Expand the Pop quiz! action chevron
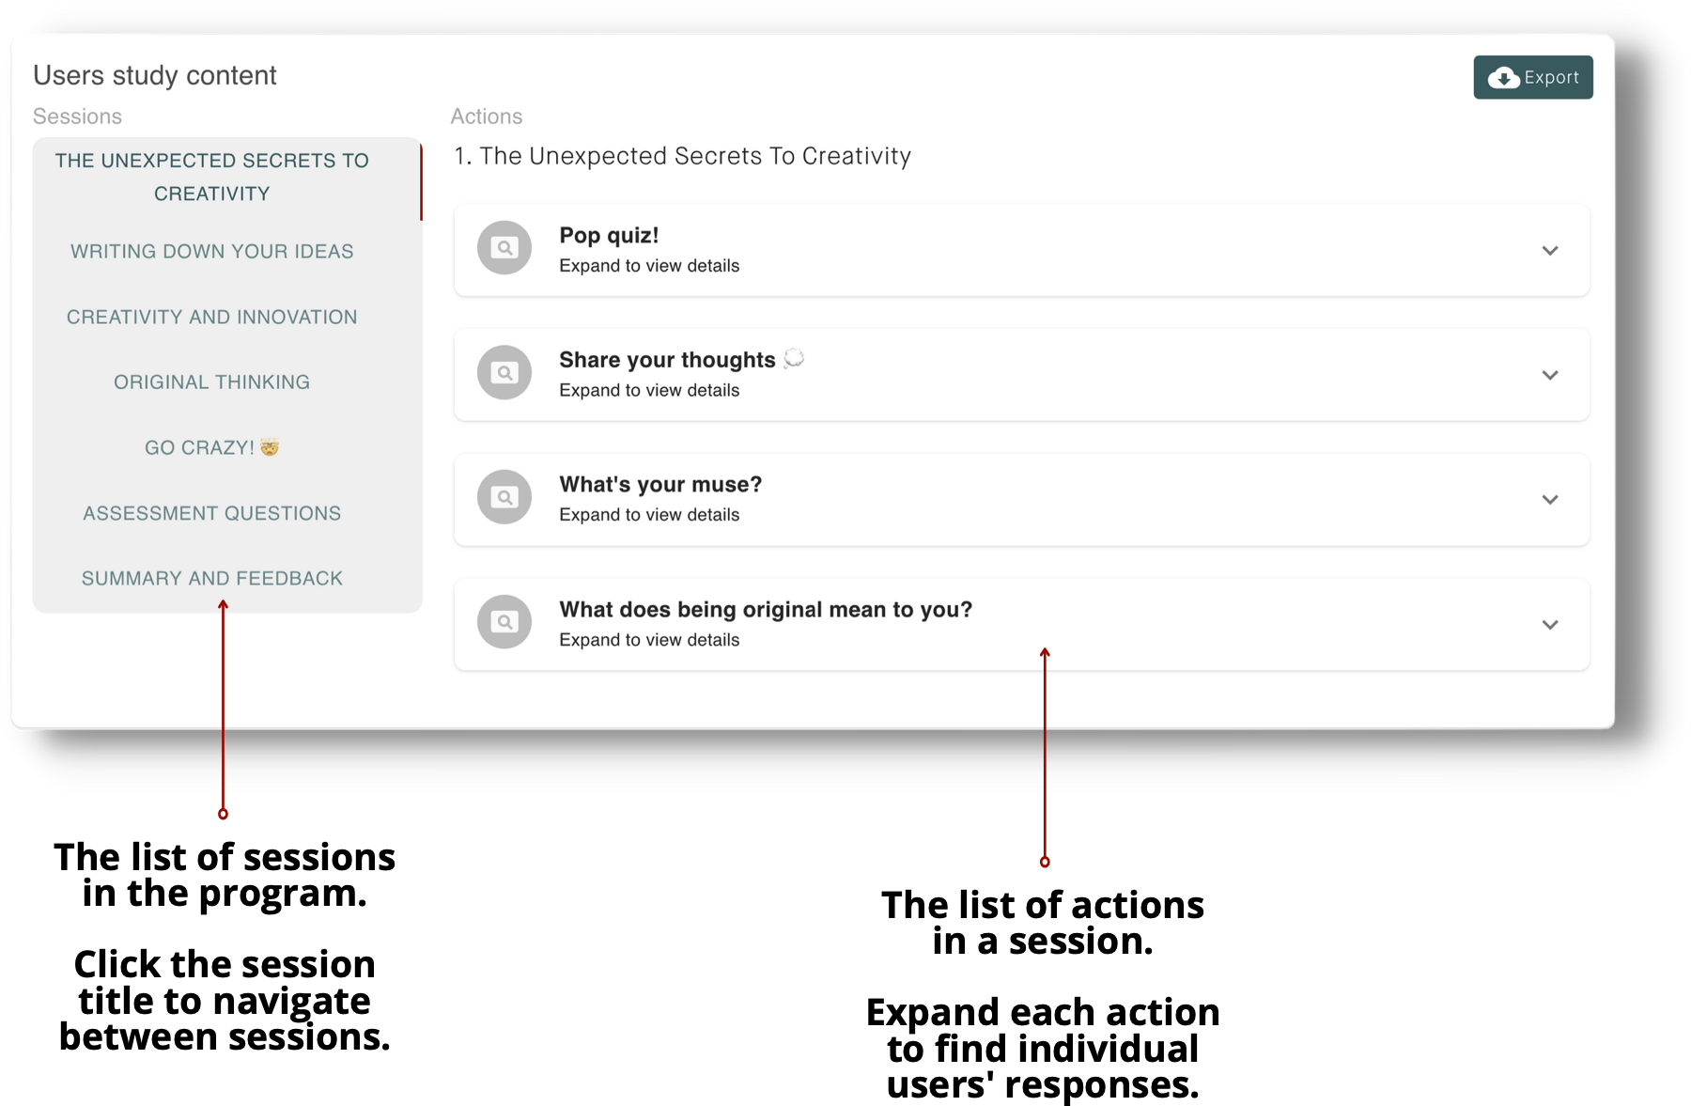The height and width of the screenshot is (1106, 1691). [x=1550, y=251]
